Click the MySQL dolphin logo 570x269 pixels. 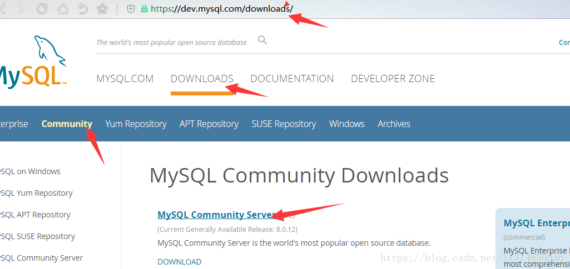click(33, 61)
